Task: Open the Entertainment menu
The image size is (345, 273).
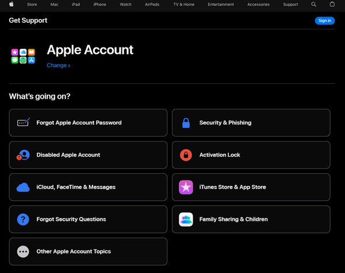Action: pyautogui.click(x=221, y=5)
